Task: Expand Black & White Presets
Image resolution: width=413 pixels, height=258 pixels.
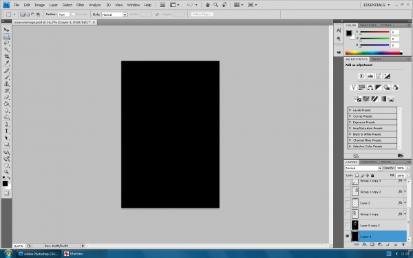Action: coord(350,134)
